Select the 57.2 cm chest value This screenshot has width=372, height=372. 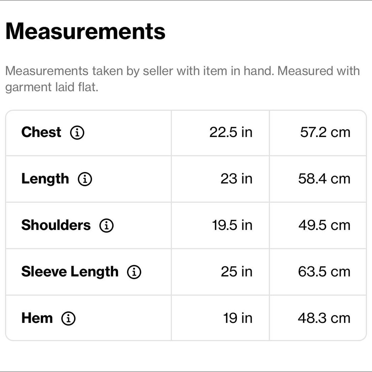325,132
